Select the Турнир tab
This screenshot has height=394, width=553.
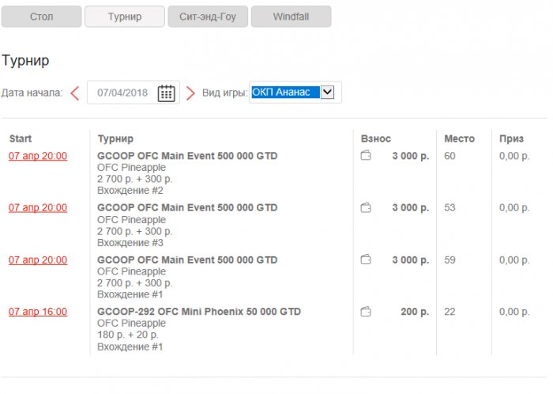coord(125,17)
